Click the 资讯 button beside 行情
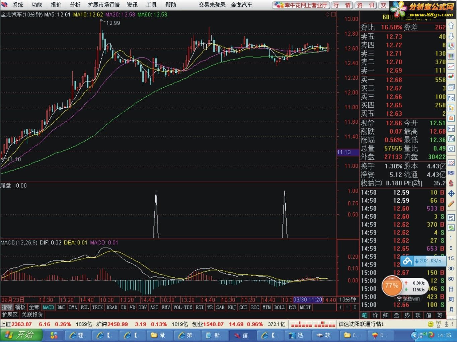The image size is (457, 342). [366, 5]
